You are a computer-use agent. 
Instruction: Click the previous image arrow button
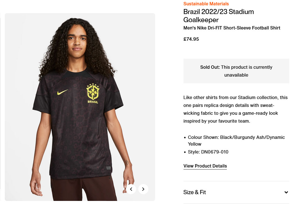click(131, 189)
